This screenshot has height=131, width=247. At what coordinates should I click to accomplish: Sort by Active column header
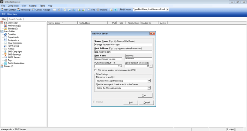coord(163,23)
